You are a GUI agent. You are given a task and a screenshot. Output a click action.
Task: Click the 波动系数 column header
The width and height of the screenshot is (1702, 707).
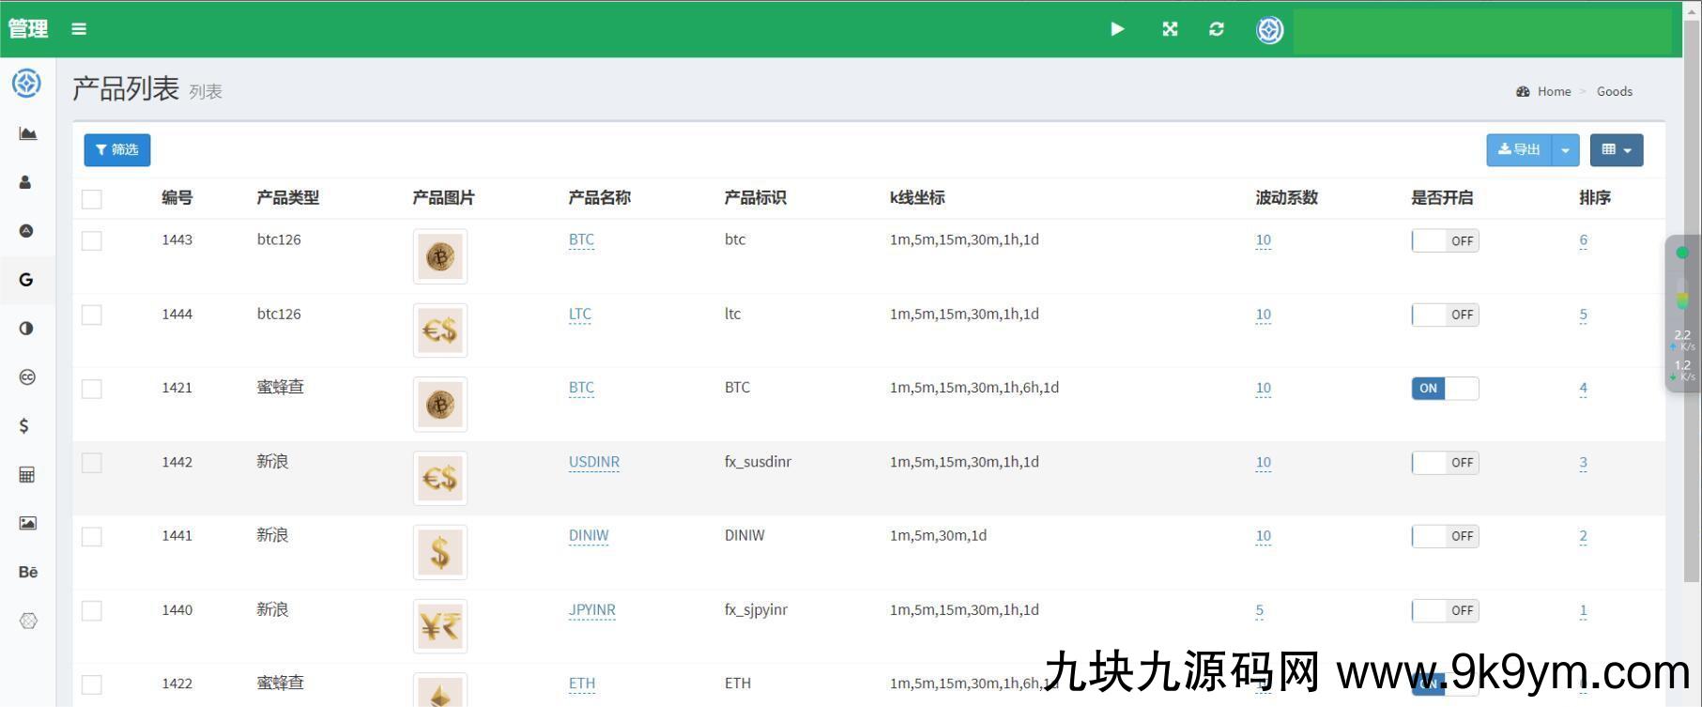point(1287,198)
